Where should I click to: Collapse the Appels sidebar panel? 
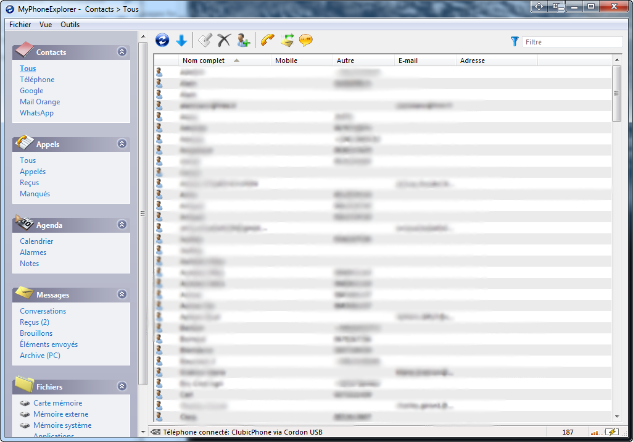coord(122,144)
